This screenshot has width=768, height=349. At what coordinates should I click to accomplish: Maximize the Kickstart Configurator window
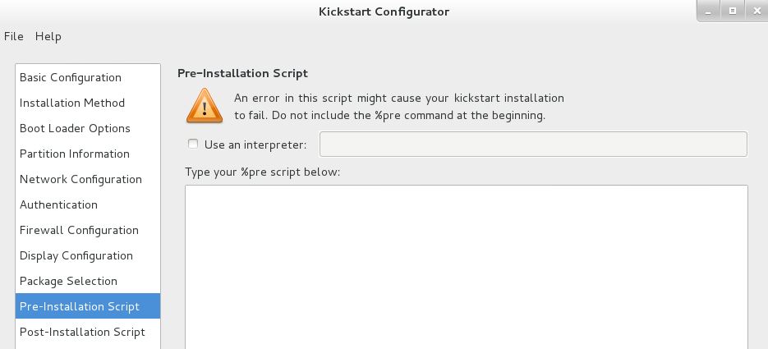click(733, 11)
